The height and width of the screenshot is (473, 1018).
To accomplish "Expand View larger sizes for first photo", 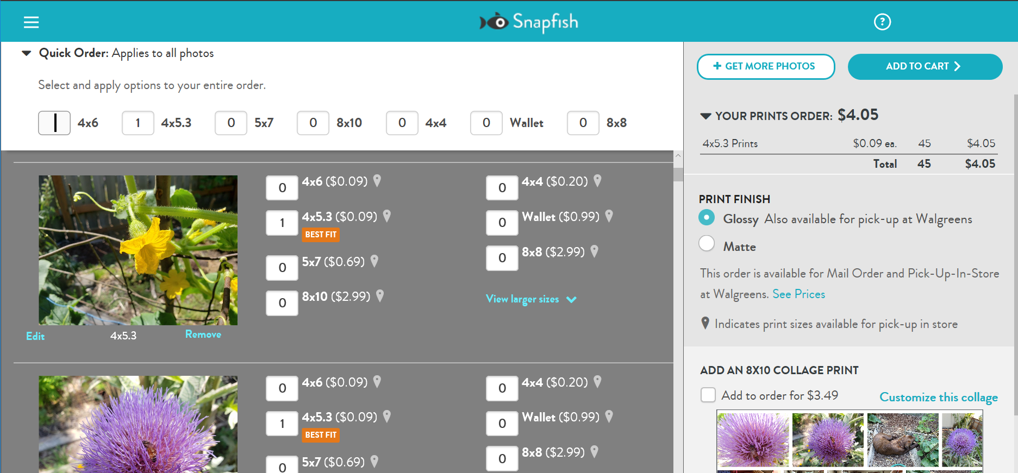I will pyautogui.click(x=531, y=299).
